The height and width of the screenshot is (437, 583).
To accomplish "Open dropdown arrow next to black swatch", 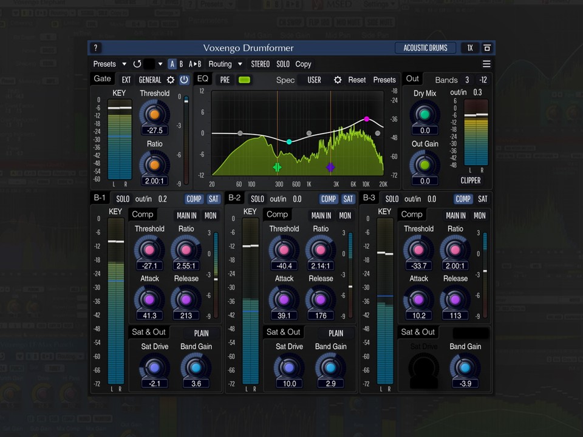I will click(x=160, y=64).
